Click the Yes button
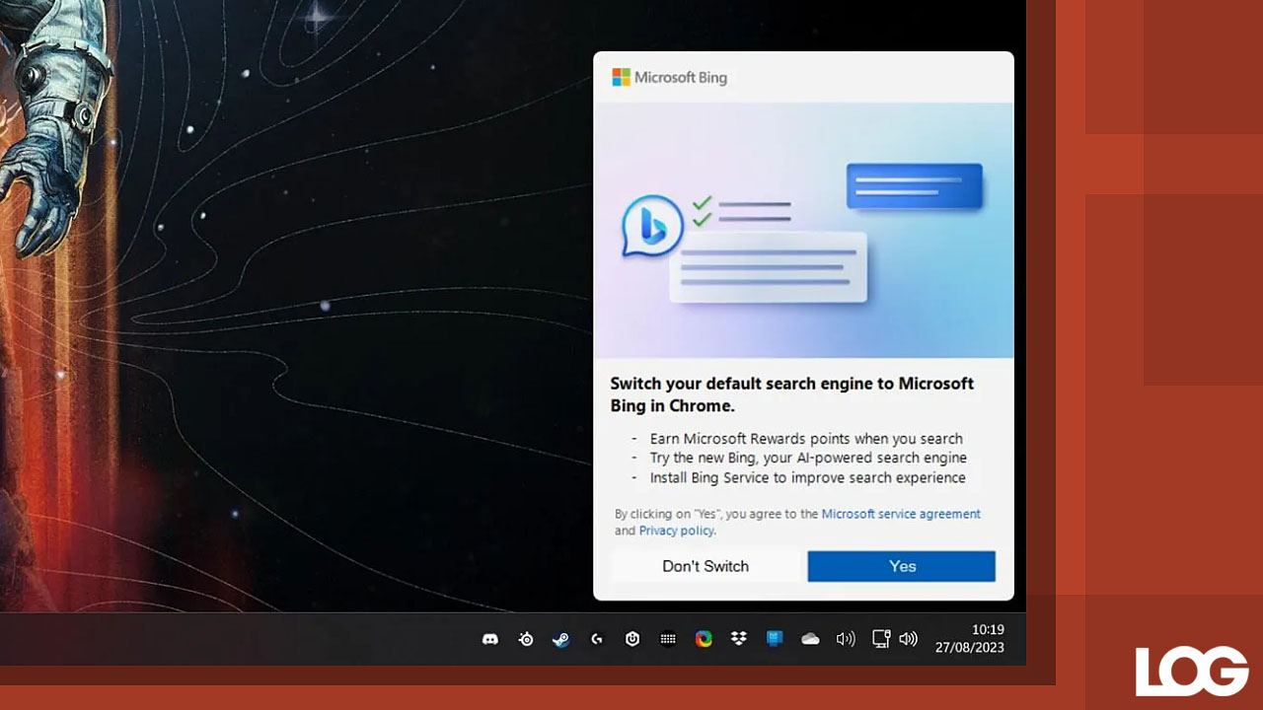 pos(902,566)
